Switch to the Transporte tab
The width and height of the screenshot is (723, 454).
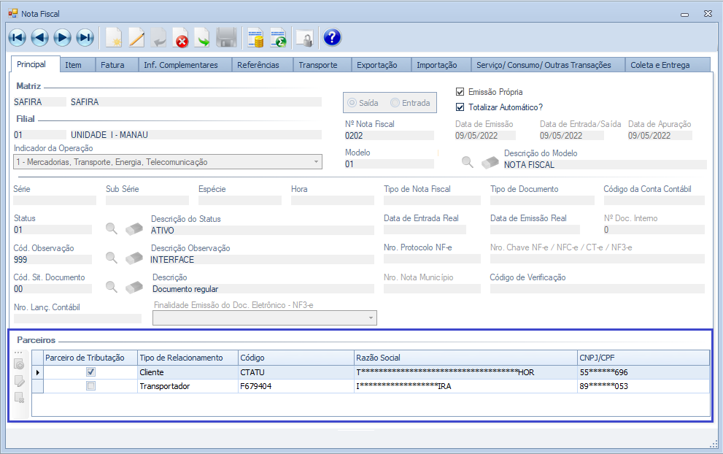[317, 65]
